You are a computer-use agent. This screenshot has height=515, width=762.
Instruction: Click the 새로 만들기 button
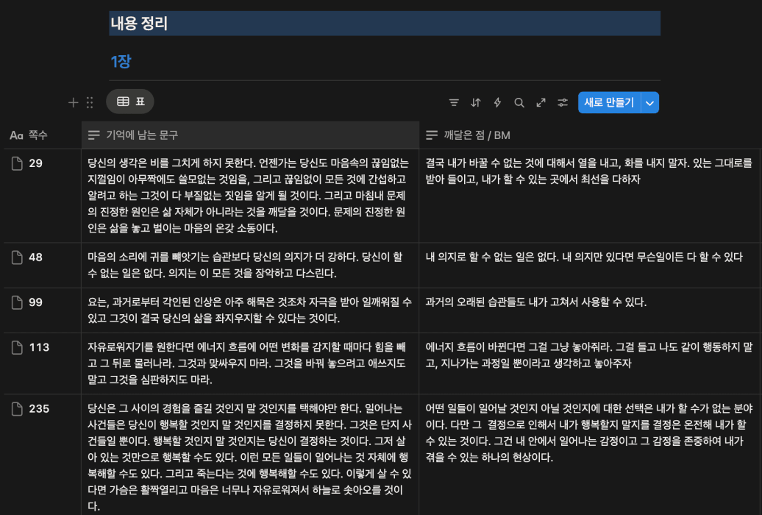coord(609,103)
